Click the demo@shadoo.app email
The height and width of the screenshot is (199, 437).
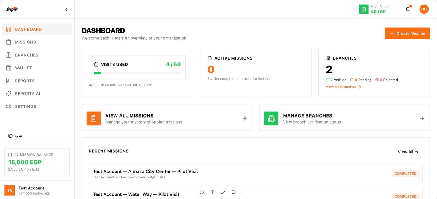[x=34, y=193]
